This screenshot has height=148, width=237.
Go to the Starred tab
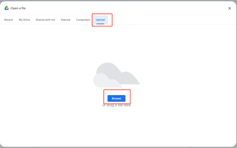coord(65,20)
